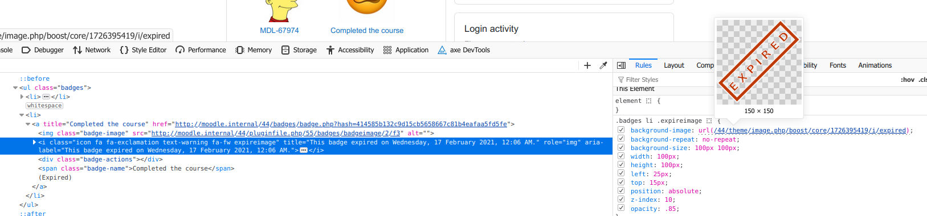Switch to the Layout tab
Viewport: 927px width, 216px height.
tap(674, 65)
